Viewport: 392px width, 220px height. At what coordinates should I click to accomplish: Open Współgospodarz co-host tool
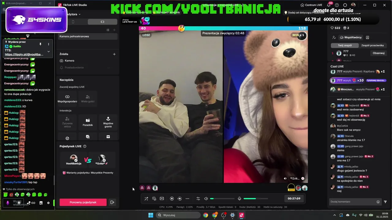pyautogui.click(x=67, y=98)
